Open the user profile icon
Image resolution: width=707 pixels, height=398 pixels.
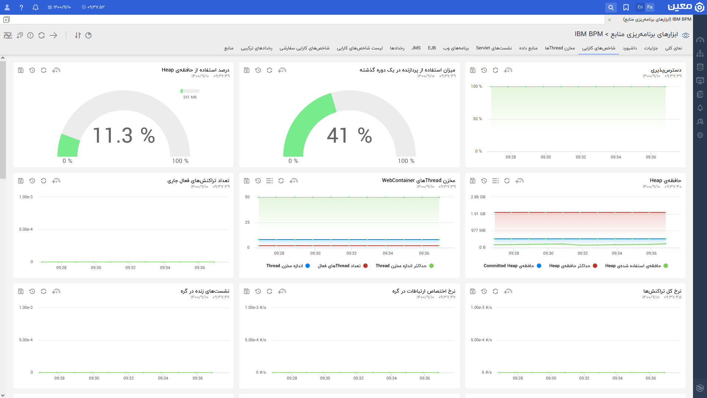pos(7,7)
